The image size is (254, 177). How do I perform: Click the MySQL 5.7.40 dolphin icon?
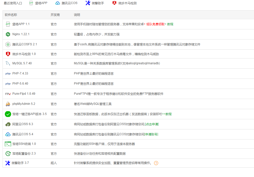point(8,63)
